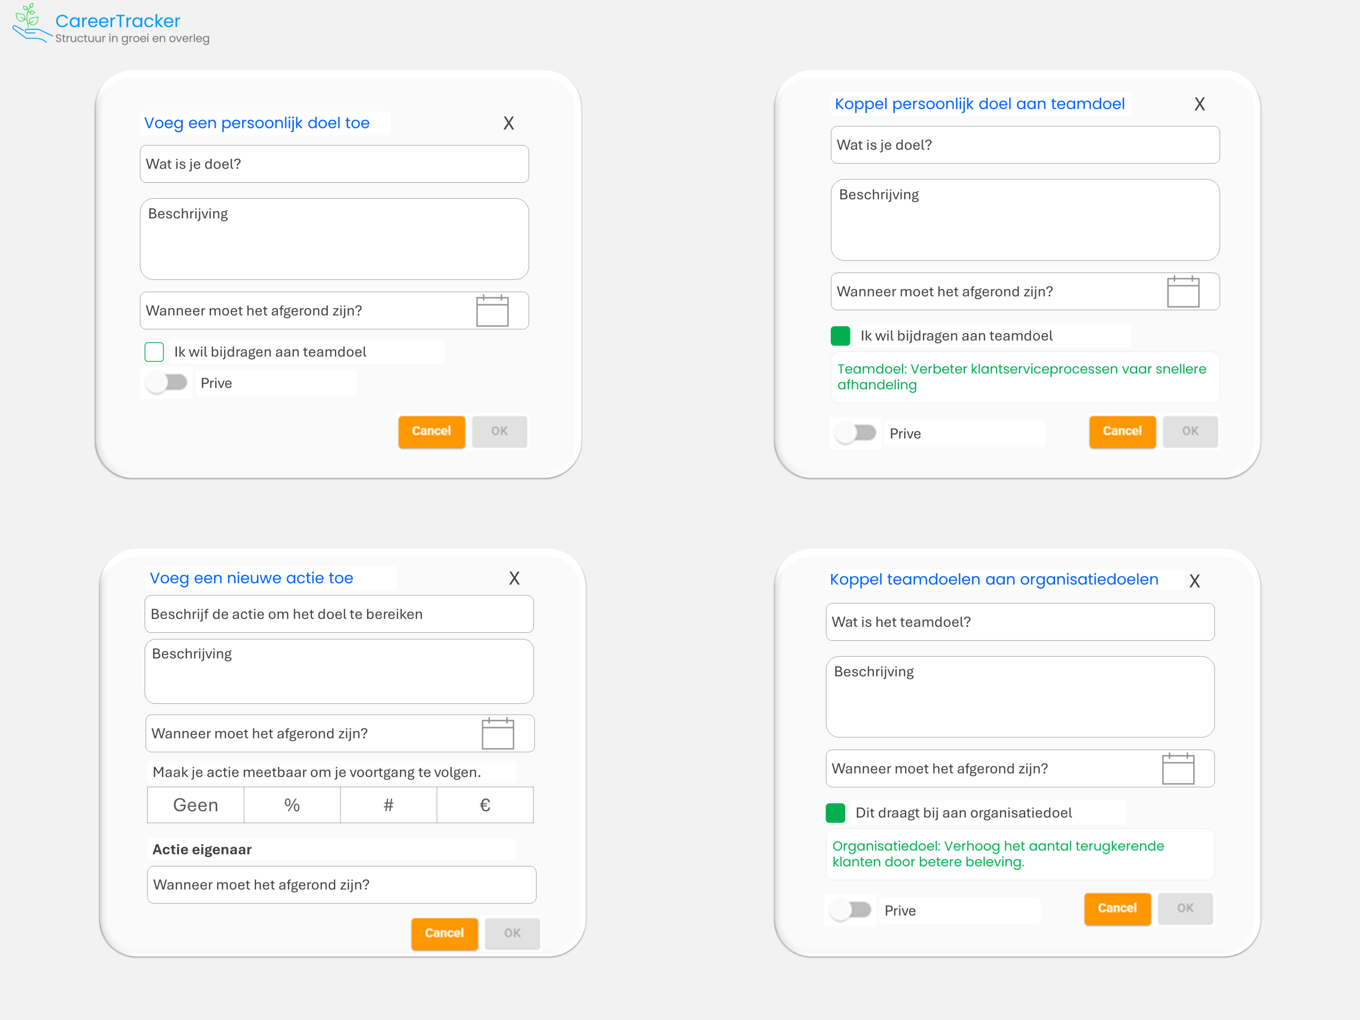Select '€' measurement option
Viewport: 1360px width, 1020px height.
[x=485, y=805]
